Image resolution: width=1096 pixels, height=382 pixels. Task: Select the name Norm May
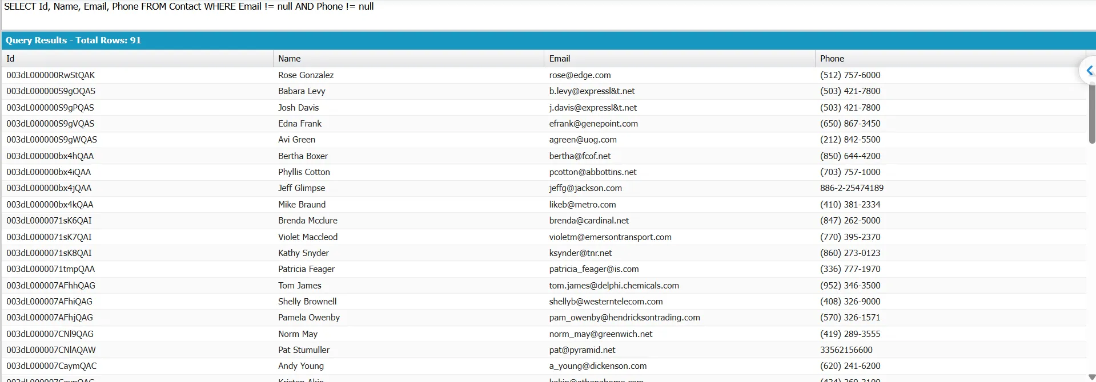point(298,334)
